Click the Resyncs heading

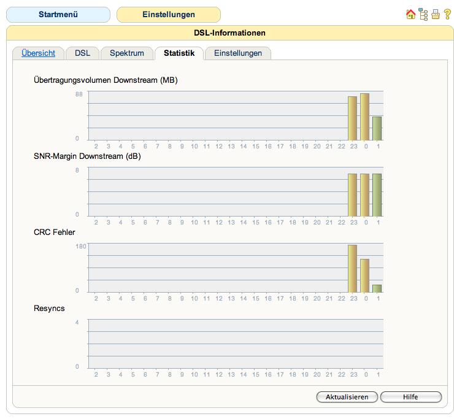(49, 309)
